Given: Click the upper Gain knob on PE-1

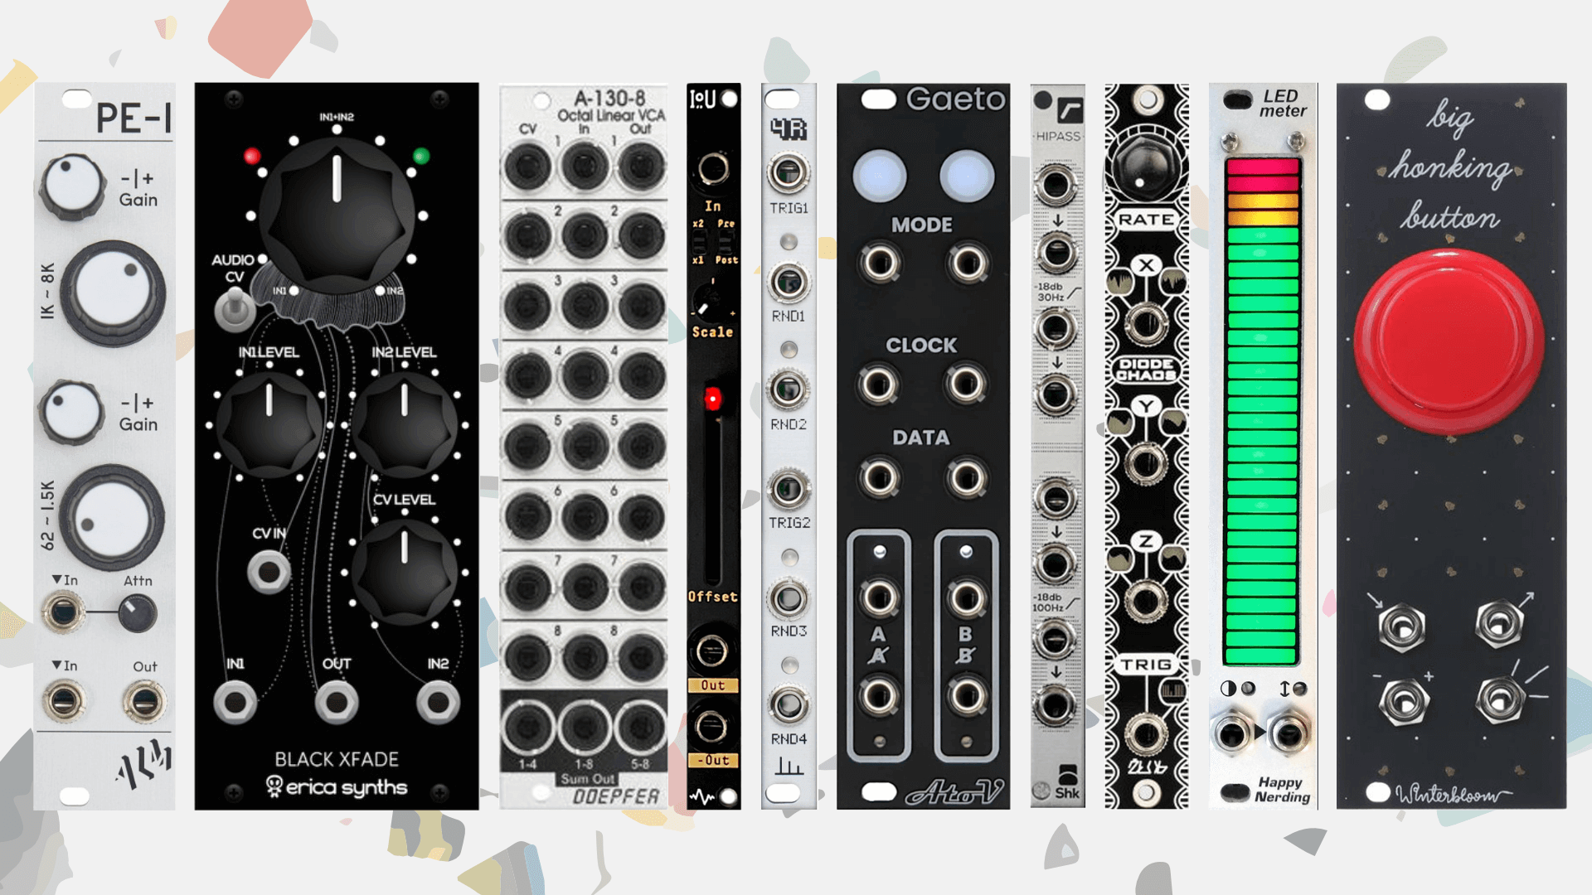Looking at the screenshot, I should (72, 186).
